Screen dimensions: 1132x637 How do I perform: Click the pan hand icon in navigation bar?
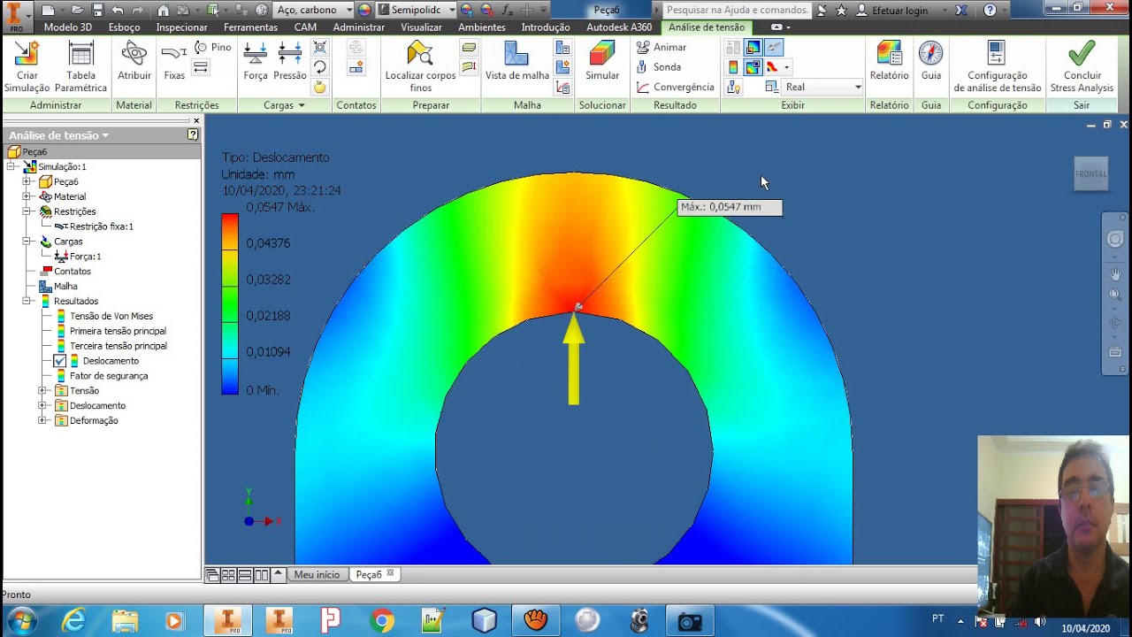pyautogui.click(x=1115, y=275)
